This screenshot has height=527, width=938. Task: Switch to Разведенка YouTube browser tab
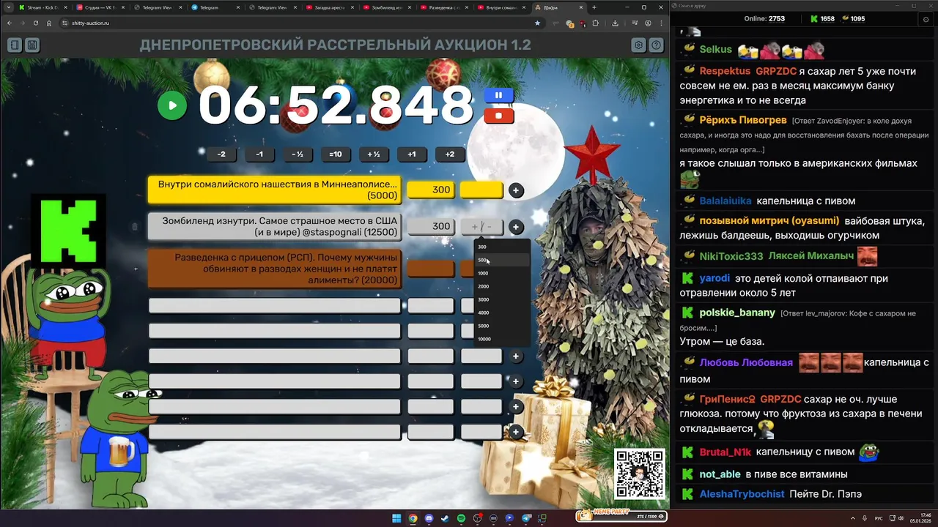click(x=443, y=7)
